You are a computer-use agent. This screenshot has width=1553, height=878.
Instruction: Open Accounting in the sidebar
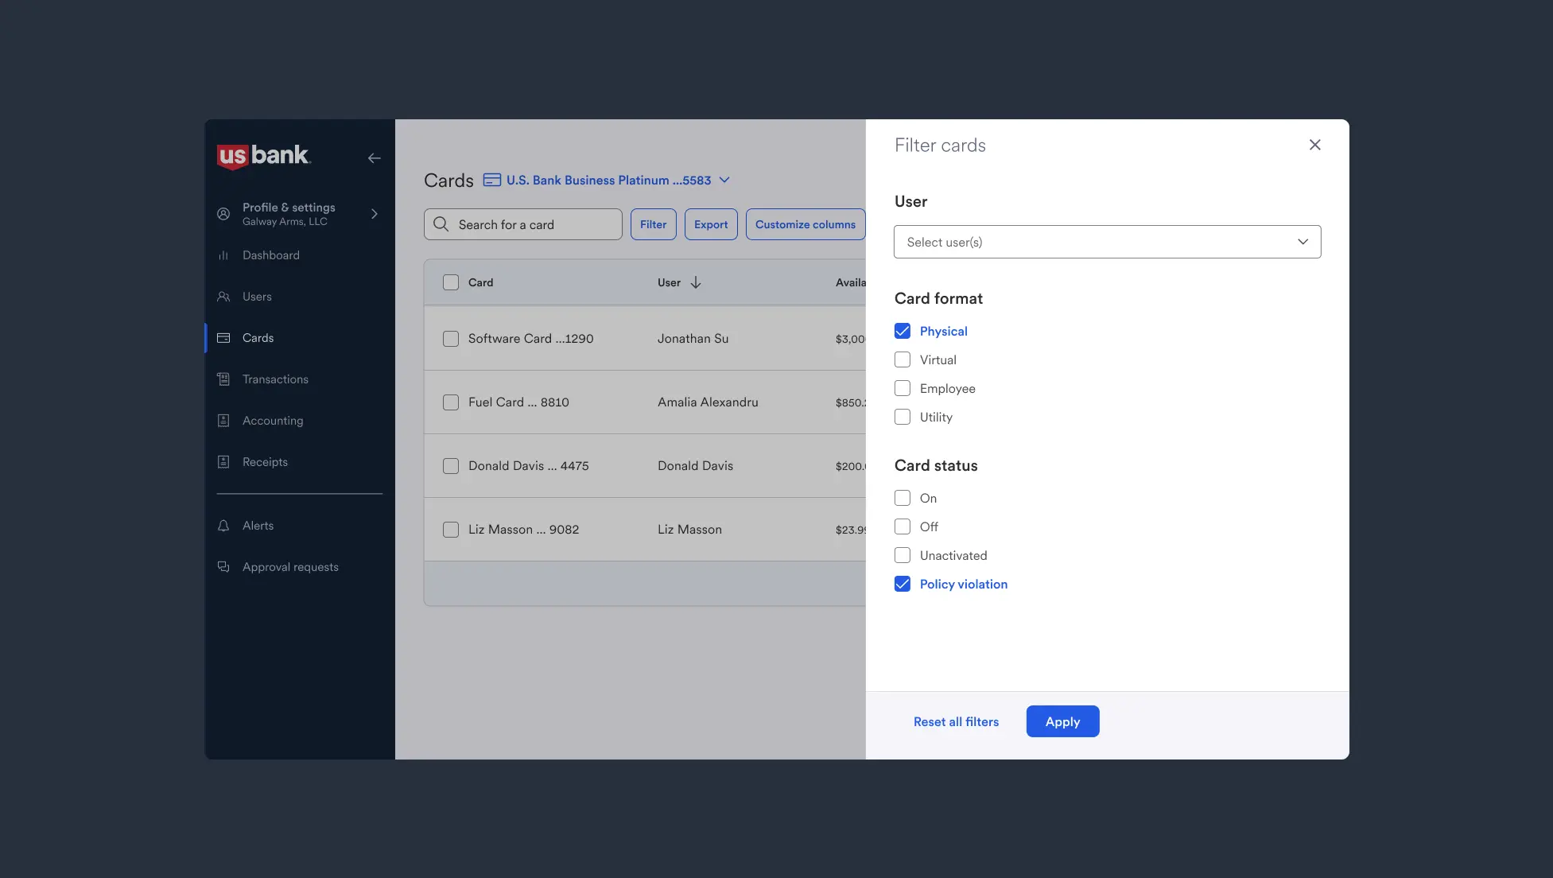click(273, 421)
